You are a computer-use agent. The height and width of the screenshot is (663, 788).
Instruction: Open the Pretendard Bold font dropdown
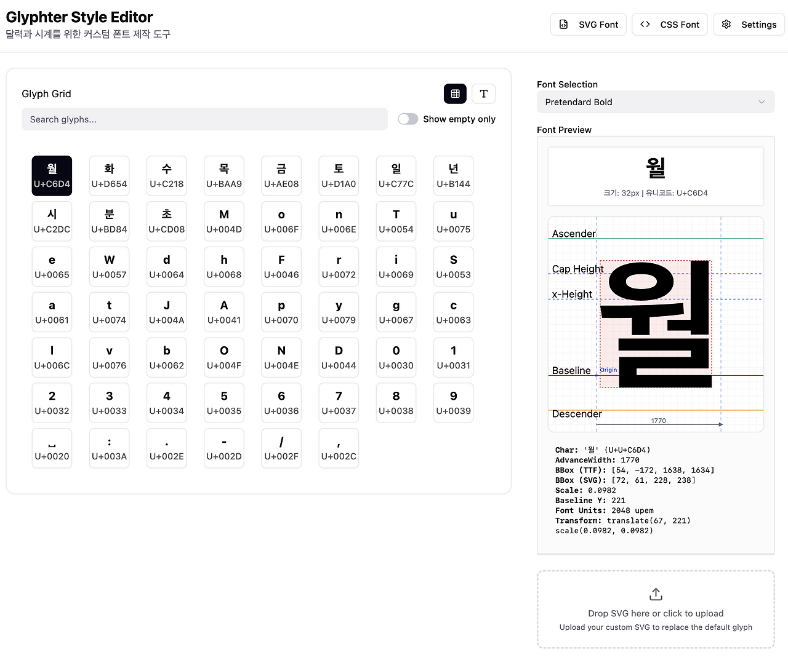pos(655,101)
